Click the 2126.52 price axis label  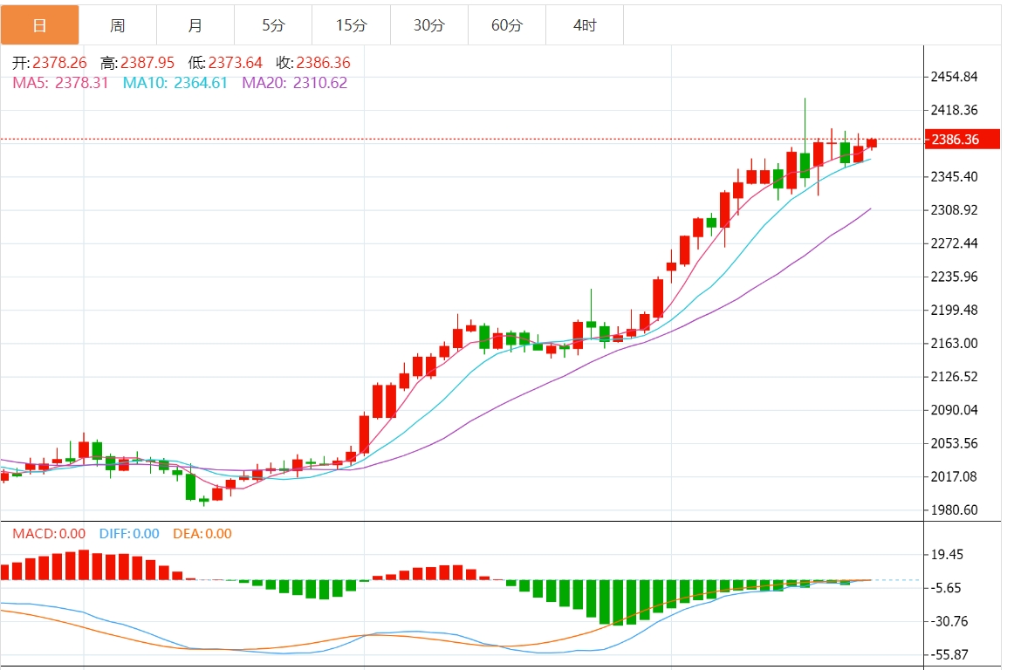(954, 376)
